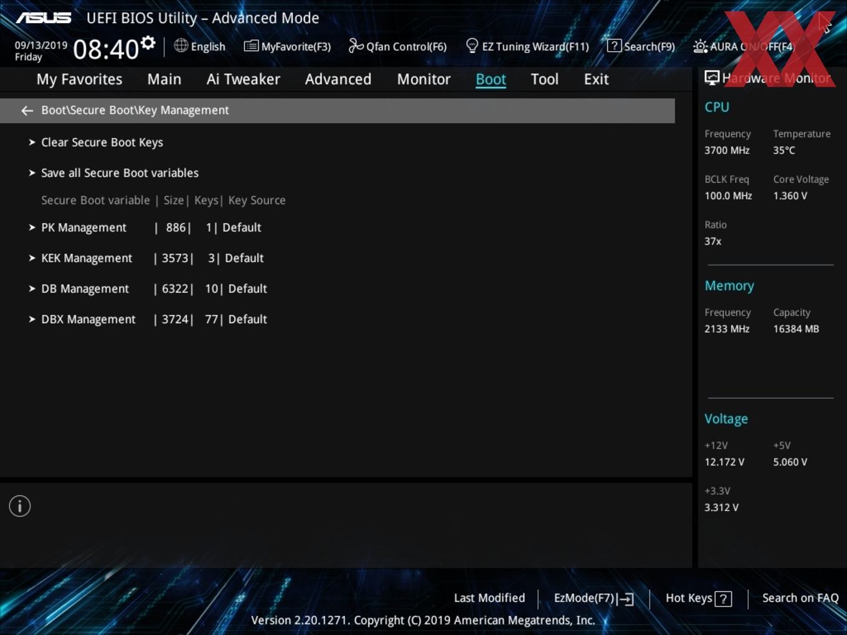The width and height of the screenshot is (847, 635).
Task: Open Qfan Control(F6)
Action: pos(397,46)
